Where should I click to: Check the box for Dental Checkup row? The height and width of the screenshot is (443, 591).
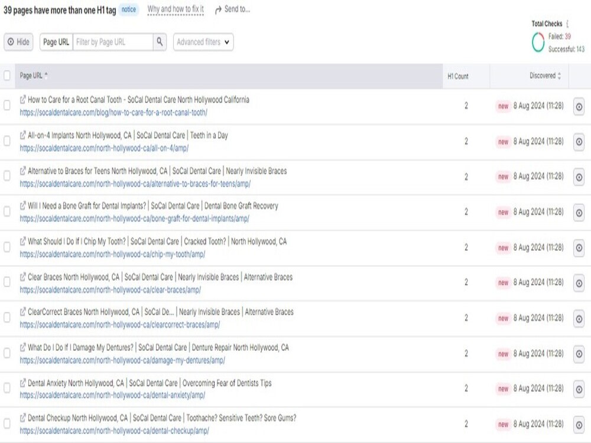click(x=7, y=424)
